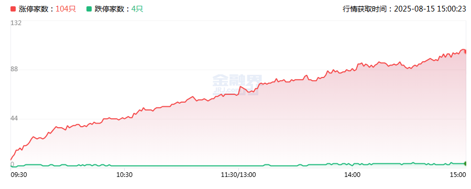The image size is (471, 189).
Task: Click the 10:30 time axis label
Action: [x=125, y=174]
